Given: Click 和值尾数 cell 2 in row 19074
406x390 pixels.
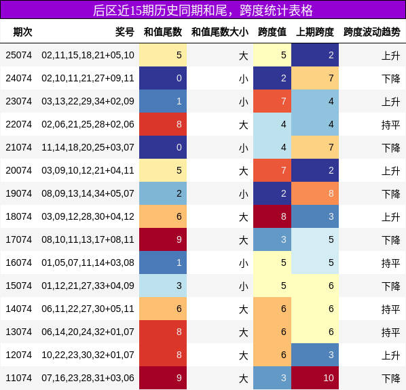Looking at the screenshot, I should (163, 193).
